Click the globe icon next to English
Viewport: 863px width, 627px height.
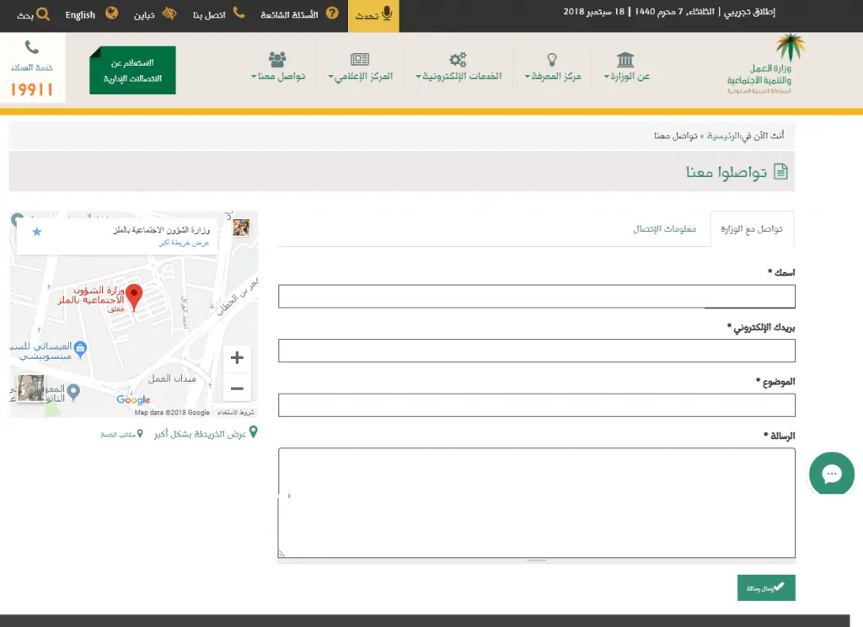pos(112,13)
